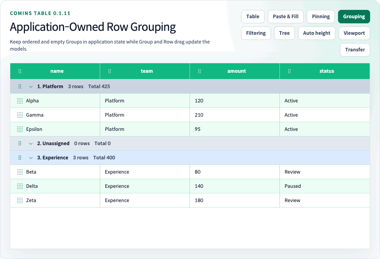Screen dimensions: 380x259
Task: Open the Pinning demo
Action: pos(321,17)
